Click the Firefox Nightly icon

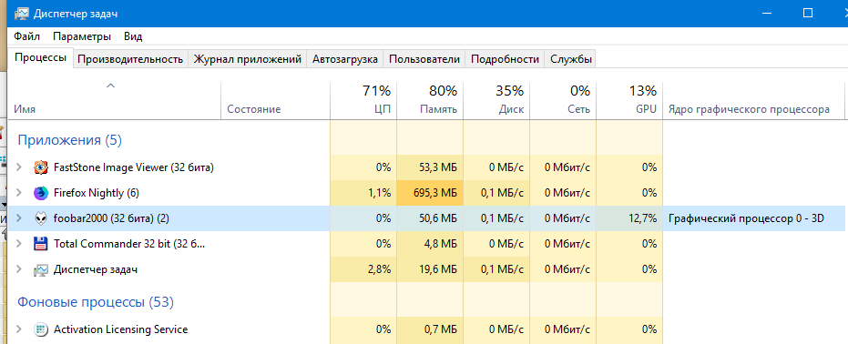click(x=41, y=193)
